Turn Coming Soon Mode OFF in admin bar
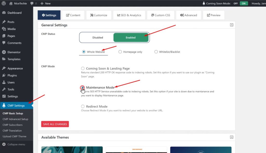Viewport: 266px width, 153px height. tap(235, 4)
